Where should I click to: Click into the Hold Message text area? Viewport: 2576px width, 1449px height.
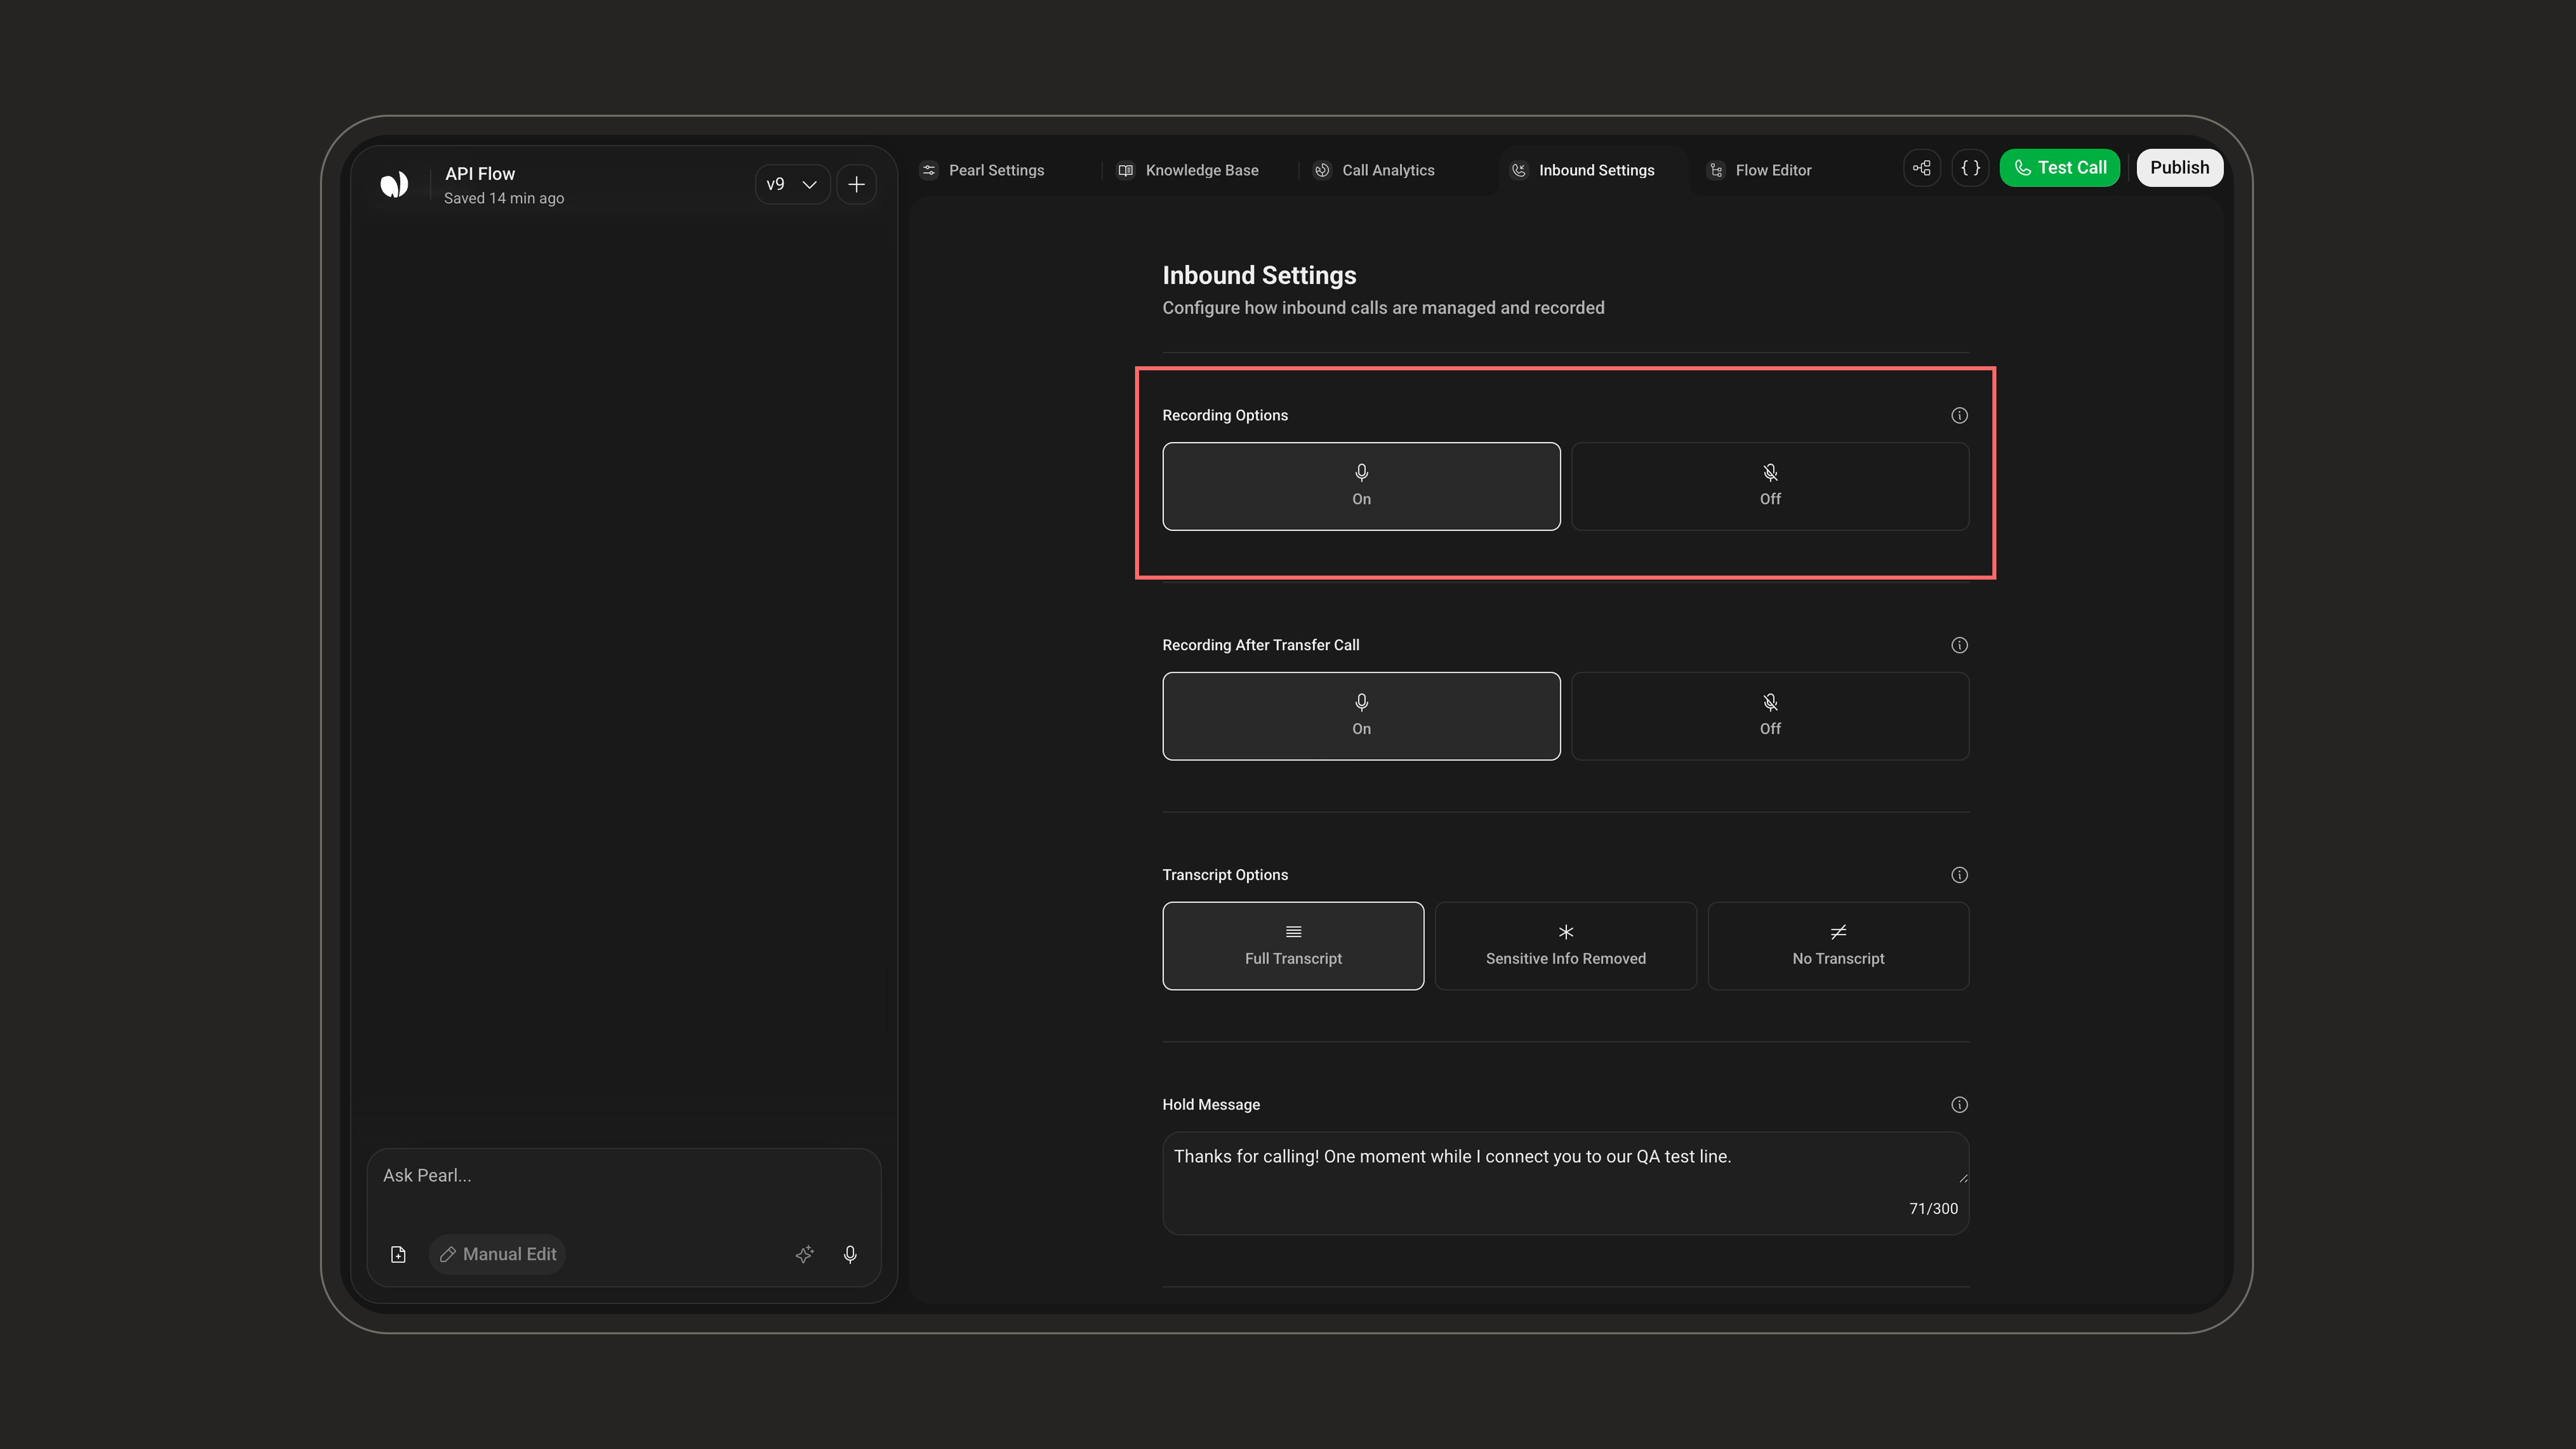pyautogui.click(x=1566, y=1183)
